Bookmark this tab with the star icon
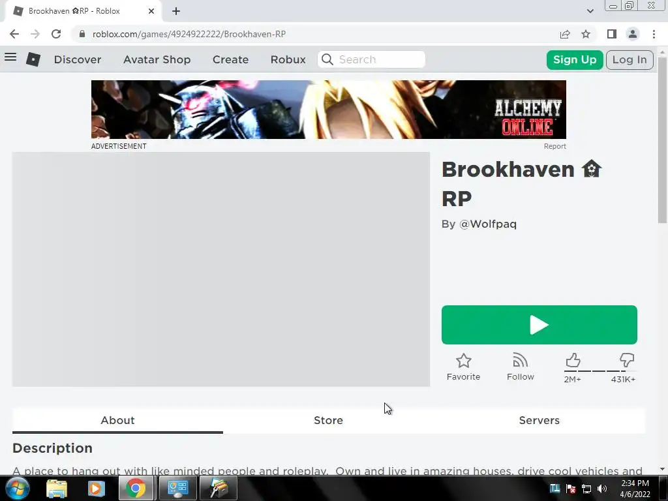668x501 pixels. click(x=586, y=34)
